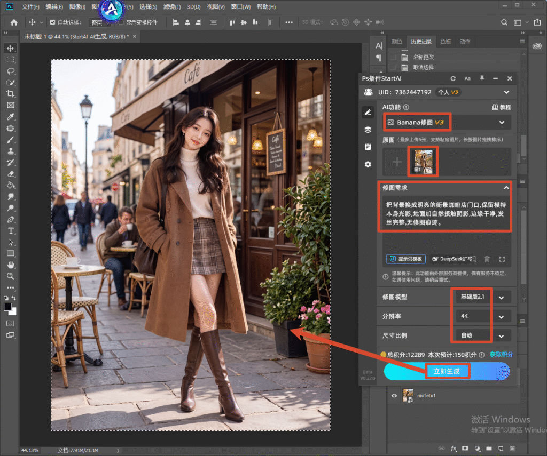547x456 pixels.
Task: Click the add image plus button
Action: coord(397,162)
